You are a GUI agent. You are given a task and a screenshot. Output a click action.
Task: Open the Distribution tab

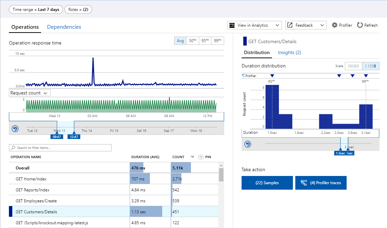[x=257, y=52]
